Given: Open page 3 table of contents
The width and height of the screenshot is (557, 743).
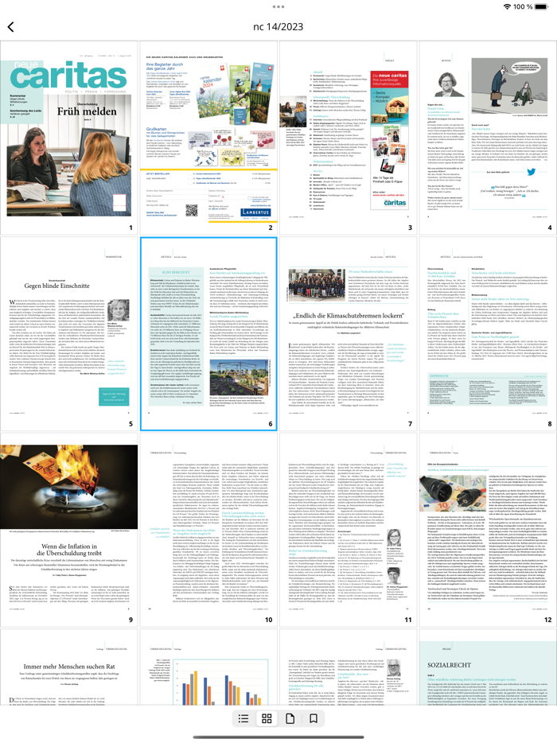Looking at the screenshot, I should tap(348, 138).
